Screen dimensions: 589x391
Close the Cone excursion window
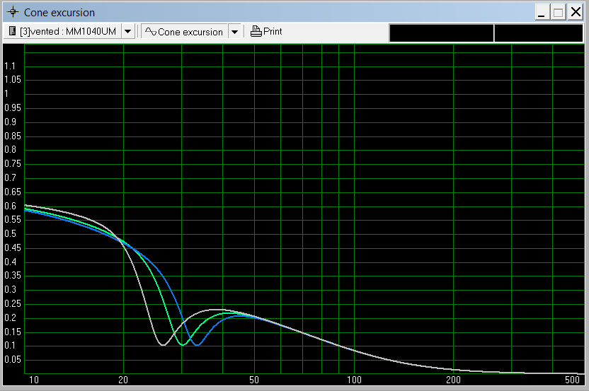(576, 13)
